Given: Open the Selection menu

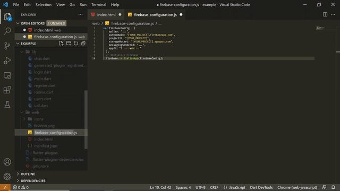Looking at the screenshot, I should point(44,5).
